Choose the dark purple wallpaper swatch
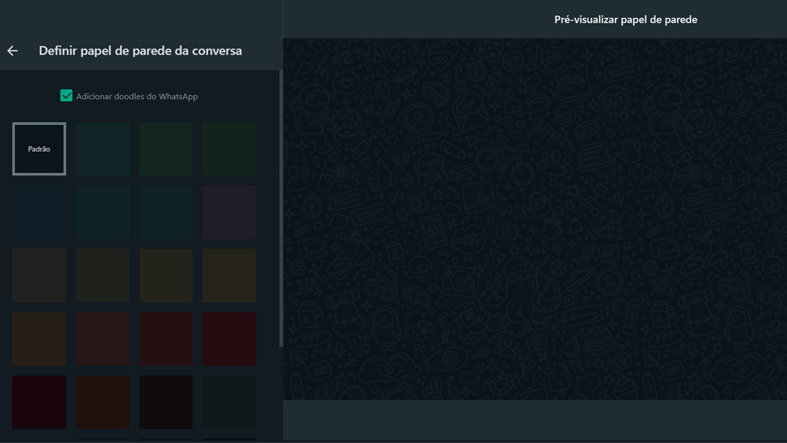Screen dimensions: 787x443 pos(230,212)
